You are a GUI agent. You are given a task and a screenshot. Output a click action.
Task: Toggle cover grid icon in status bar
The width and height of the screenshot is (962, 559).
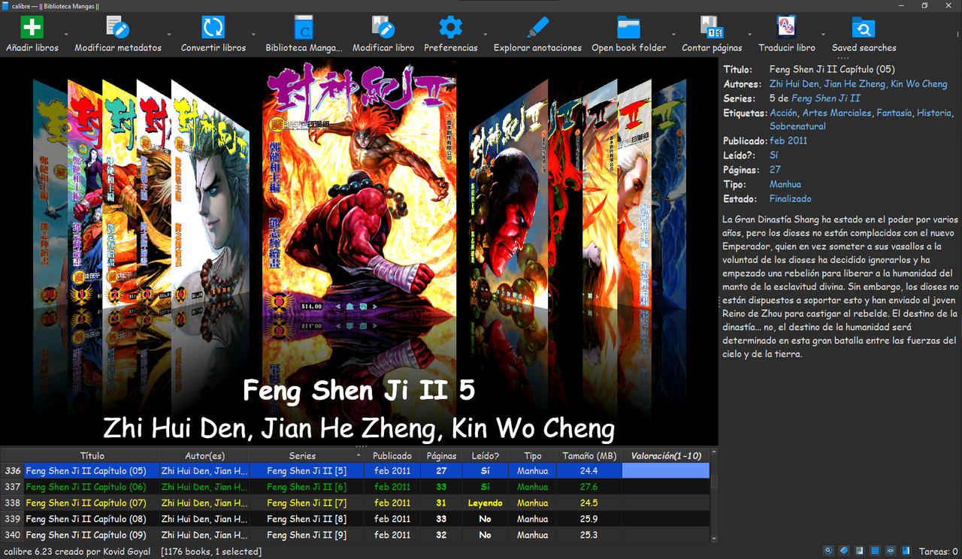tap(876, 551)
